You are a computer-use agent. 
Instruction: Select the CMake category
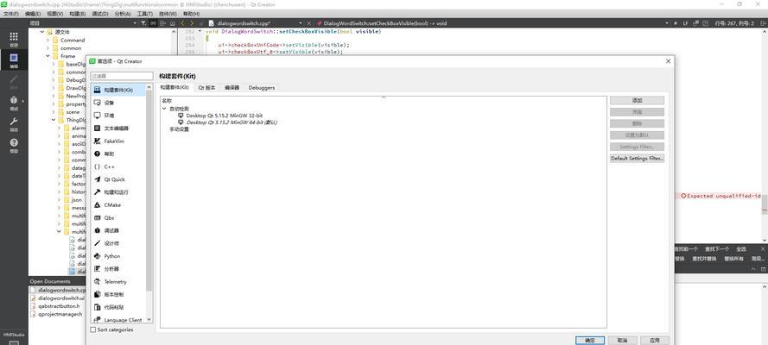point(117,204)
